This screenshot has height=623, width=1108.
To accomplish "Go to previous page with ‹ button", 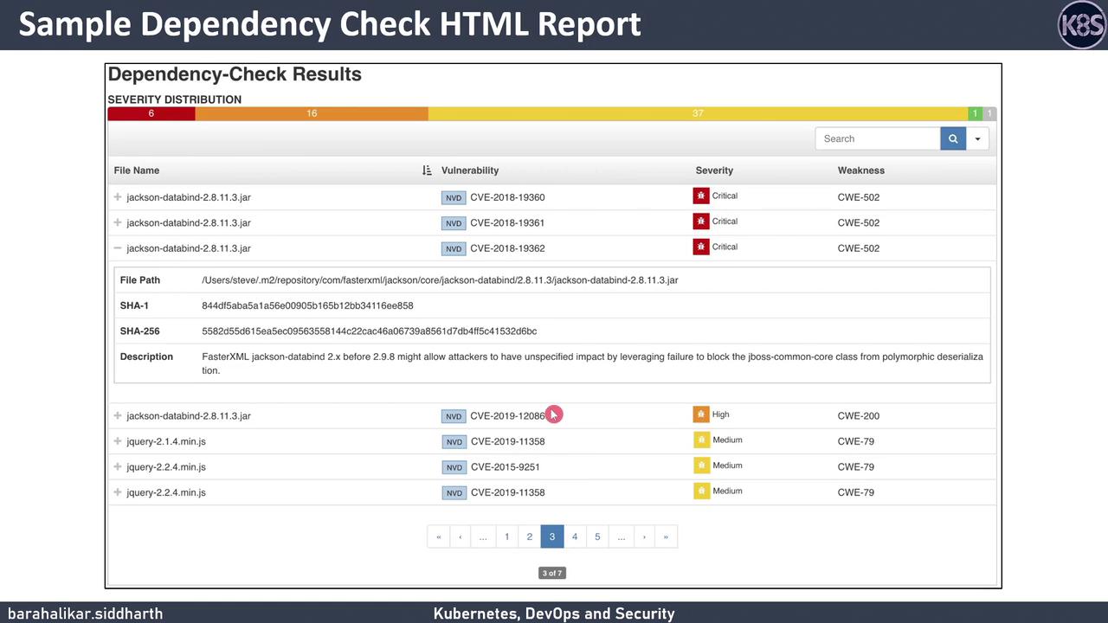I will point(461,536).
